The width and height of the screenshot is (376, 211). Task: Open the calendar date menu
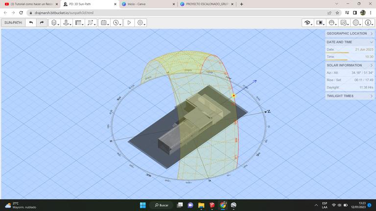(x=104, y=22)
